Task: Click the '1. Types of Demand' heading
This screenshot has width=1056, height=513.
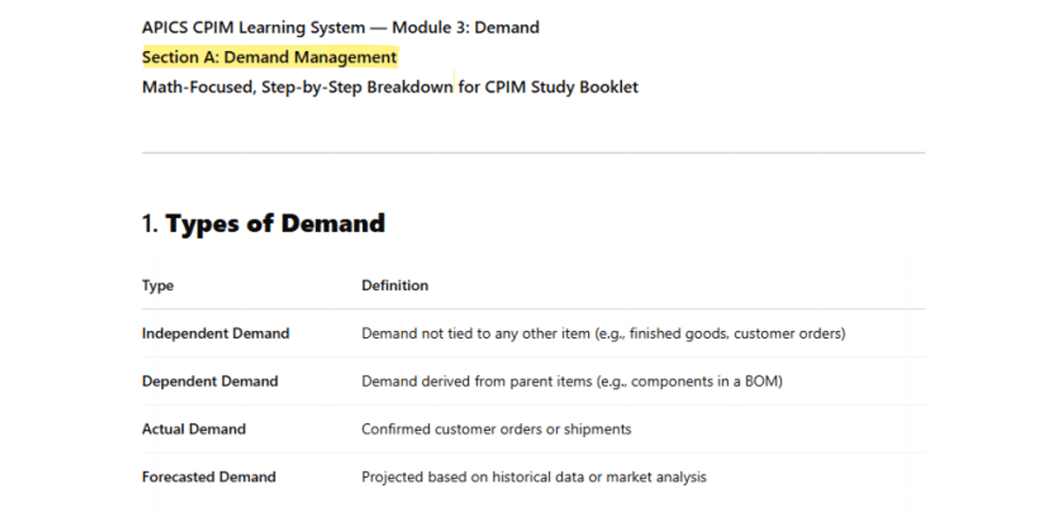Action: coord(263,224)
